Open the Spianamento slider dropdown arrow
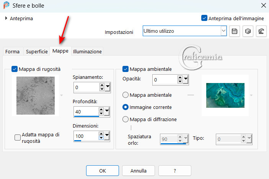 click(108, 87)
